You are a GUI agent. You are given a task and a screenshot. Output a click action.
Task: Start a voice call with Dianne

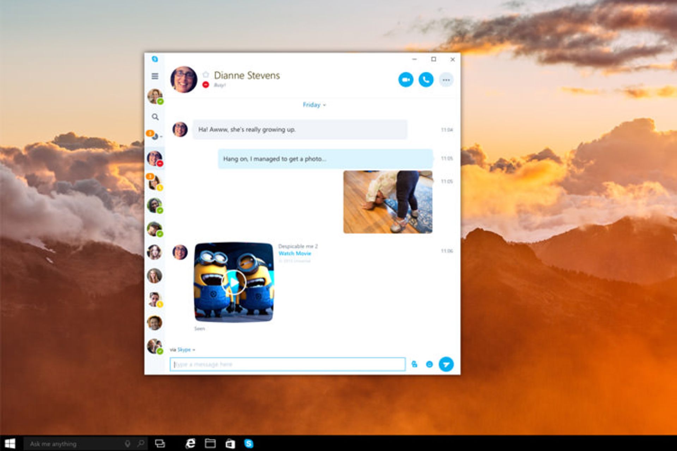pyautogui.click(x=426, y=80)
